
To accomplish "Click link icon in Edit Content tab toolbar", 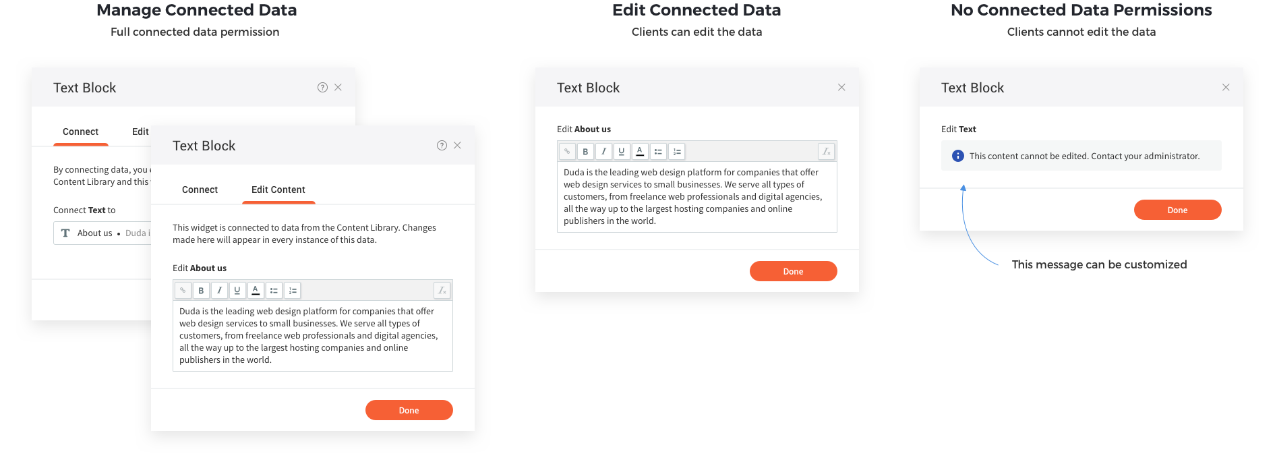I will tap(183, 291).
